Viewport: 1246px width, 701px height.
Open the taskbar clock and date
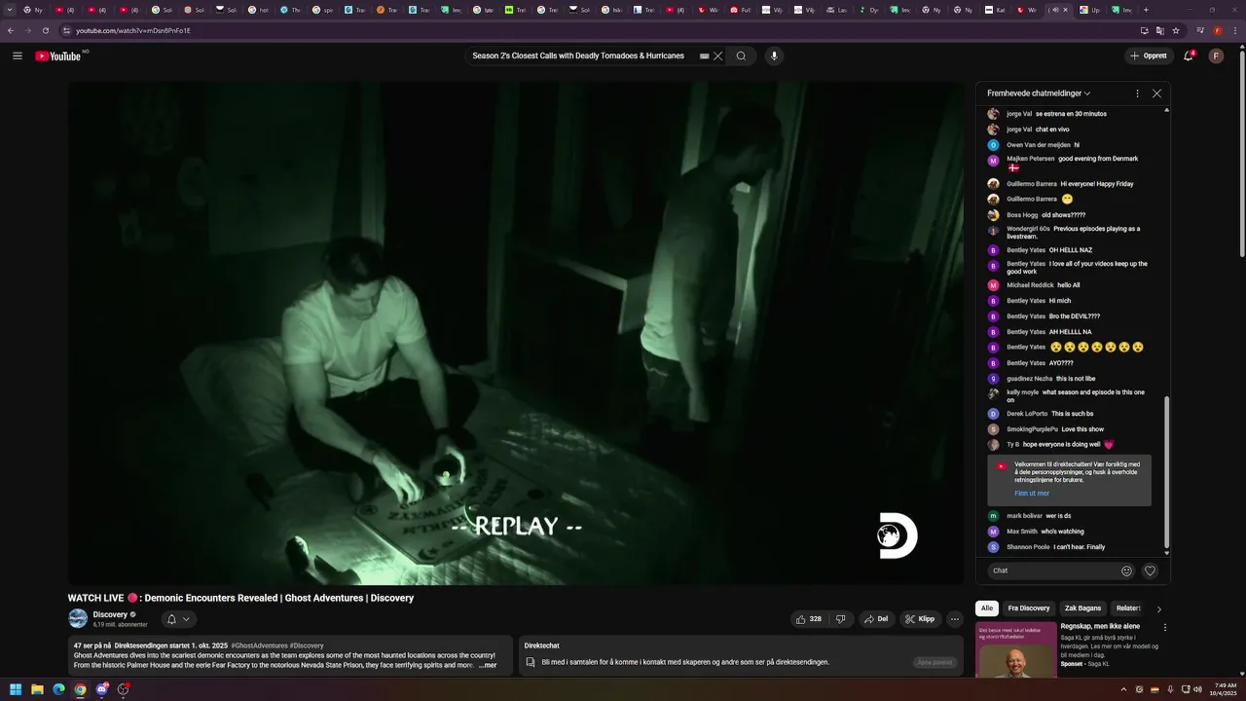(x=1225, y=689)
